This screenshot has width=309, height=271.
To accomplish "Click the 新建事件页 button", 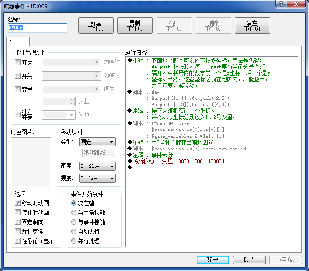I will [96, 26].
